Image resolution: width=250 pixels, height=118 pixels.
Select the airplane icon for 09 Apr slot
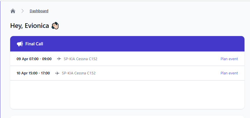click(59, 59)
